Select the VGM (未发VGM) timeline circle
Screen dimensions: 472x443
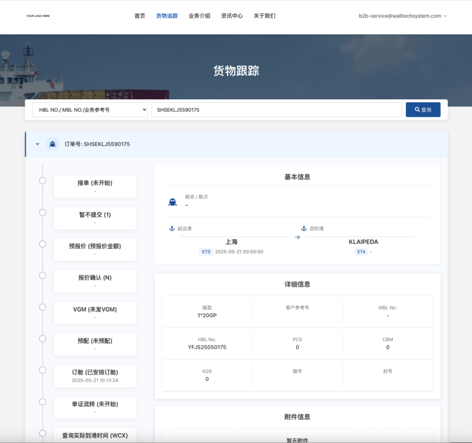click(42, 307)
